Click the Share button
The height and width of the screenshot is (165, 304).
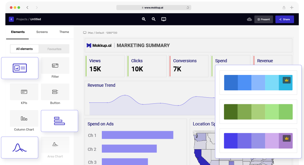pos(284,19)
